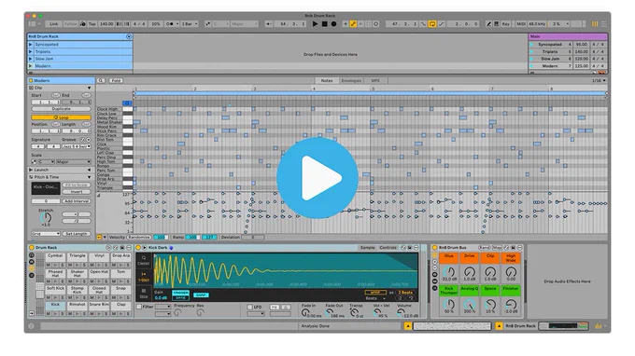635x356 pixels.
Task: Click the velocity Randomize button
Action: tap(140, 238)
